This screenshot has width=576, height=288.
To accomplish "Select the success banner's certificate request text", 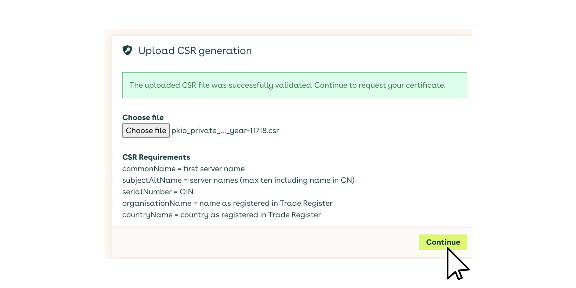I will tap(380, 85).
